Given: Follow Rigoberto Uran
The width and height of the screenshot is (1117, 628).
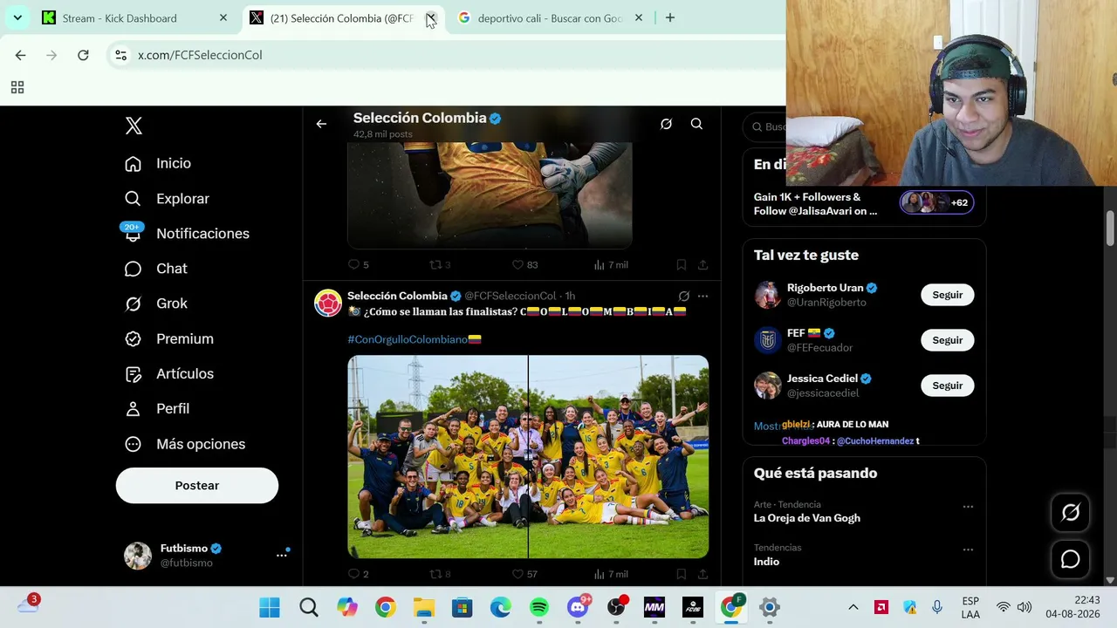Looking at the screenshot, I should coord(947,295).
